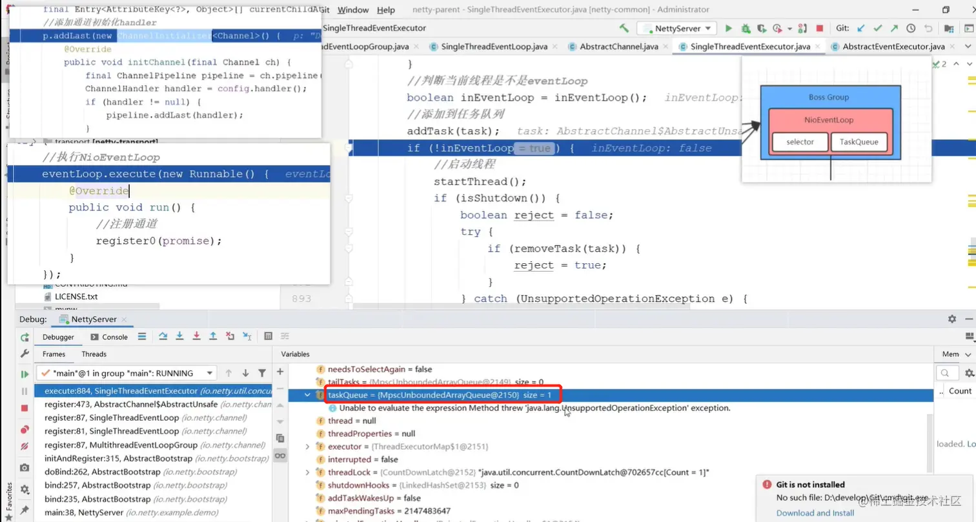Viewport: 976px width, 522px height.
Task: Stop debugging via the sidebar red square
Action: pyautogui.click(x=25, y=408)
